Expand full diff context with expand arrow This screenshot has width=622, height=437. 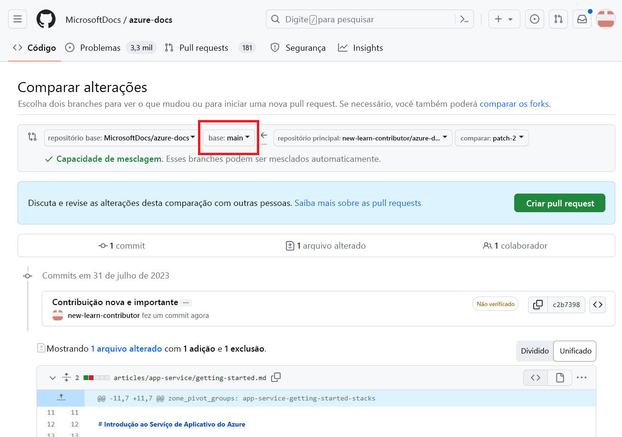coord(60,398)
